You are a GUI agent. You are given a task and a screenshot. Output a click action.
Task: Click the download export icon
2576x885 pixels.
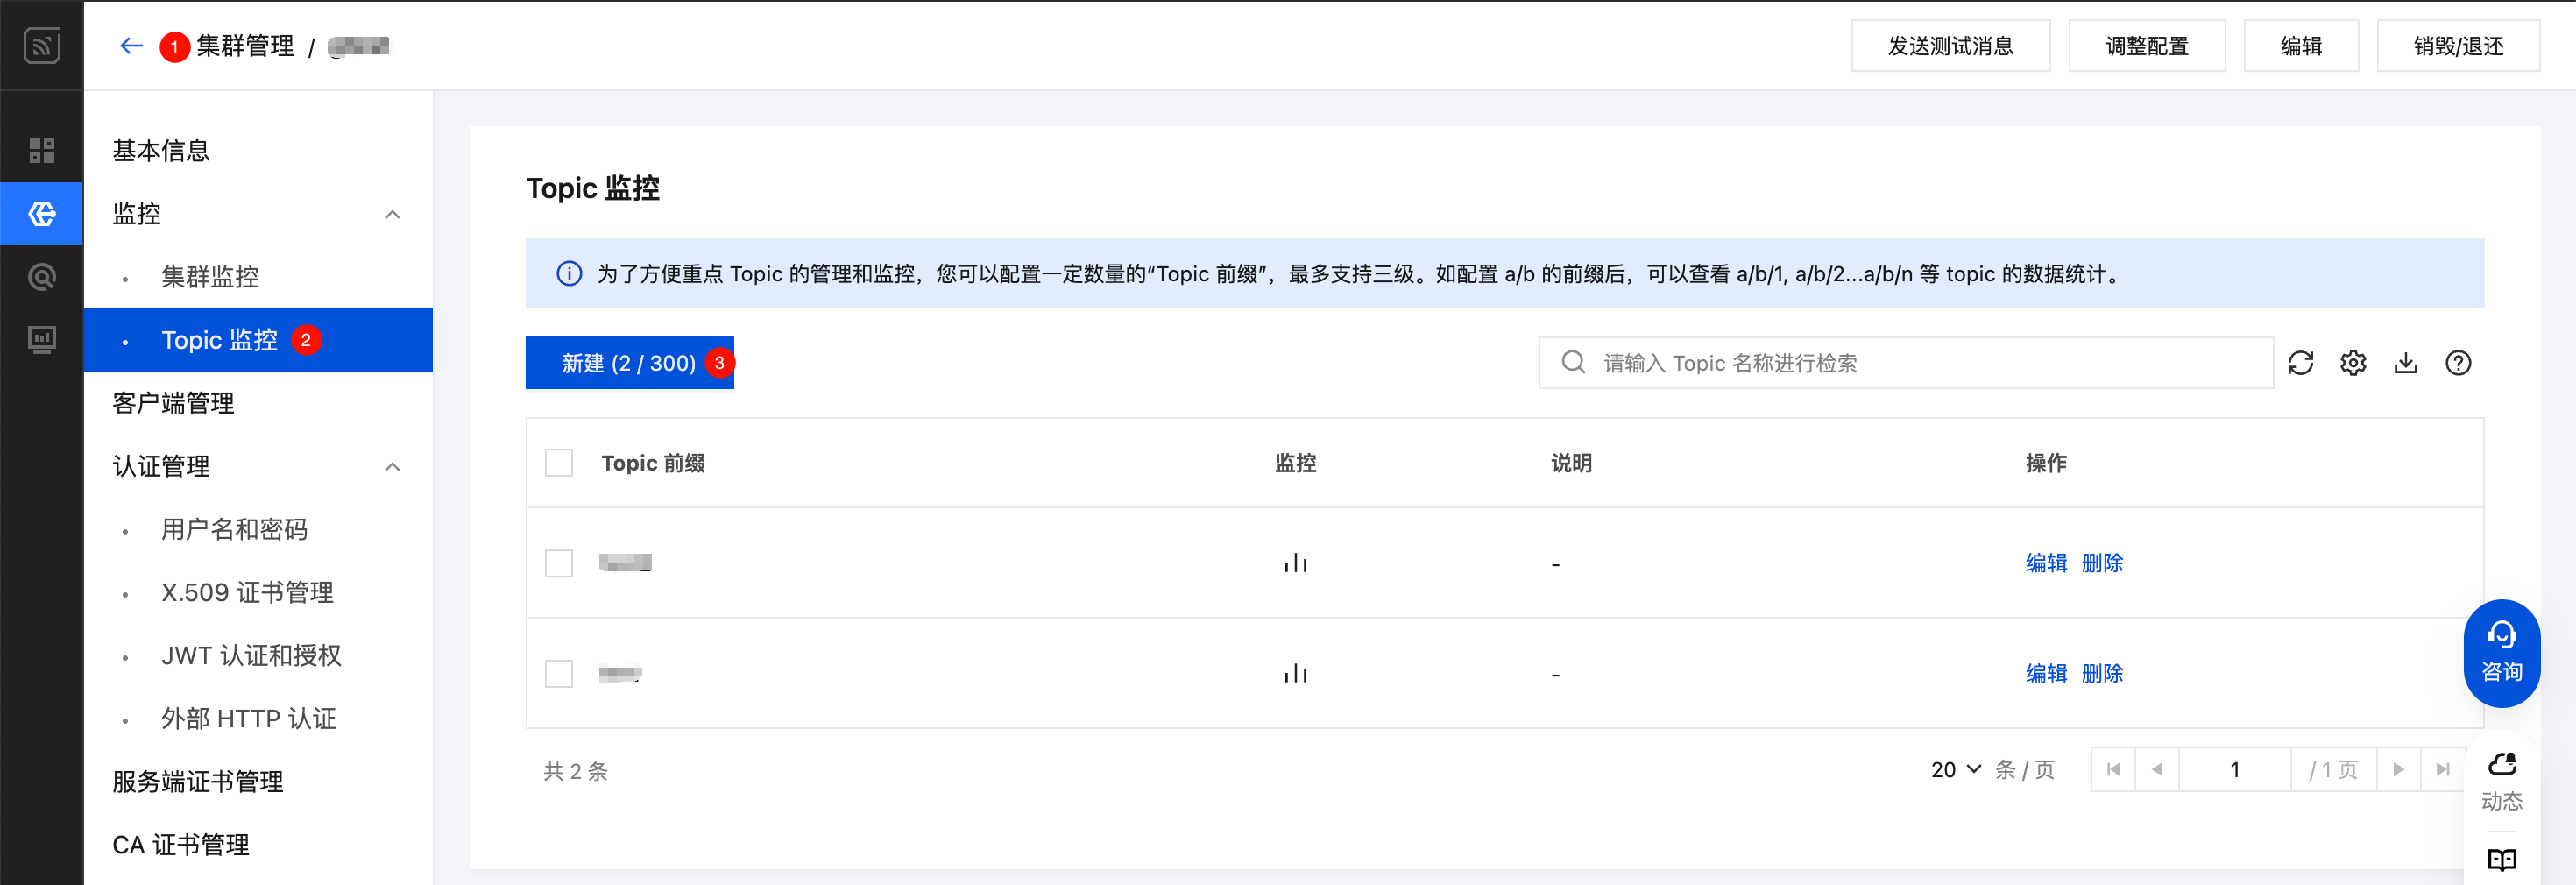2405,363
